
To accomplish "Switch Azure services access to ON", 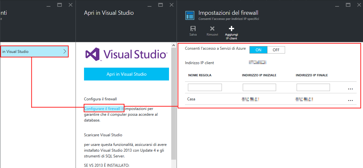I will click(x=258, y=50).
